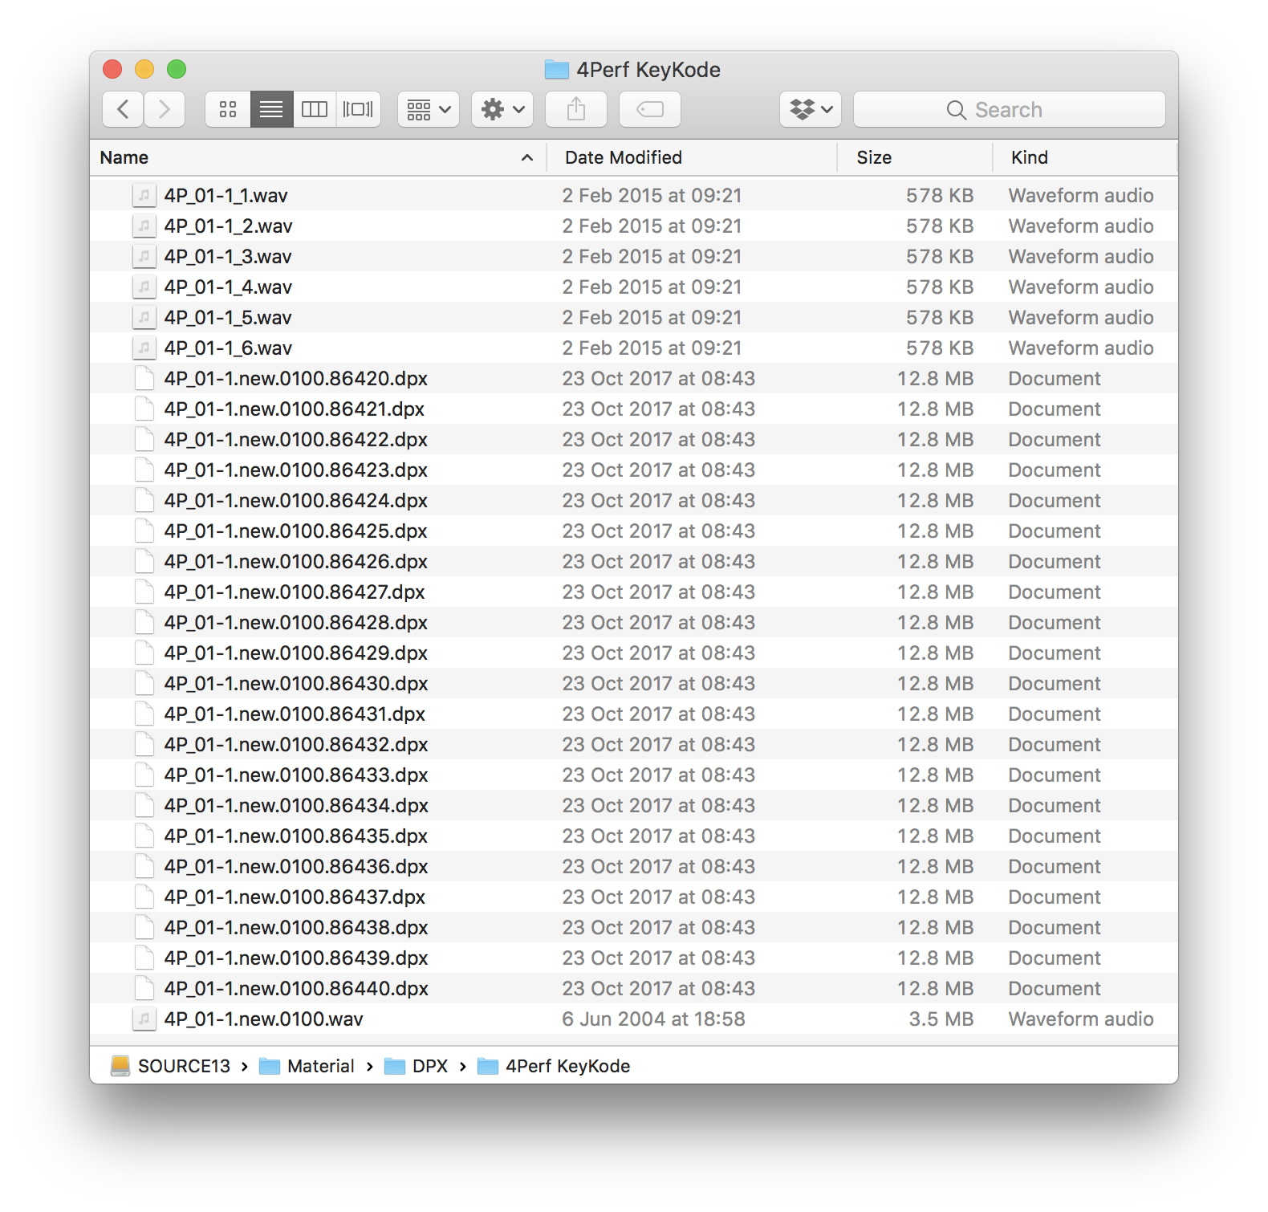Click the date cell of 86430.dpx
The height and width of the screenshot is (1212, 1268).
tap(658, 683)
